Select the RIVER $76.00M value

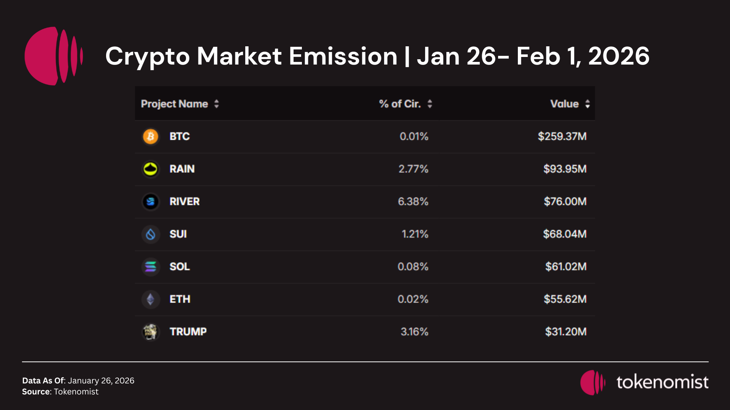coord(565,202)
